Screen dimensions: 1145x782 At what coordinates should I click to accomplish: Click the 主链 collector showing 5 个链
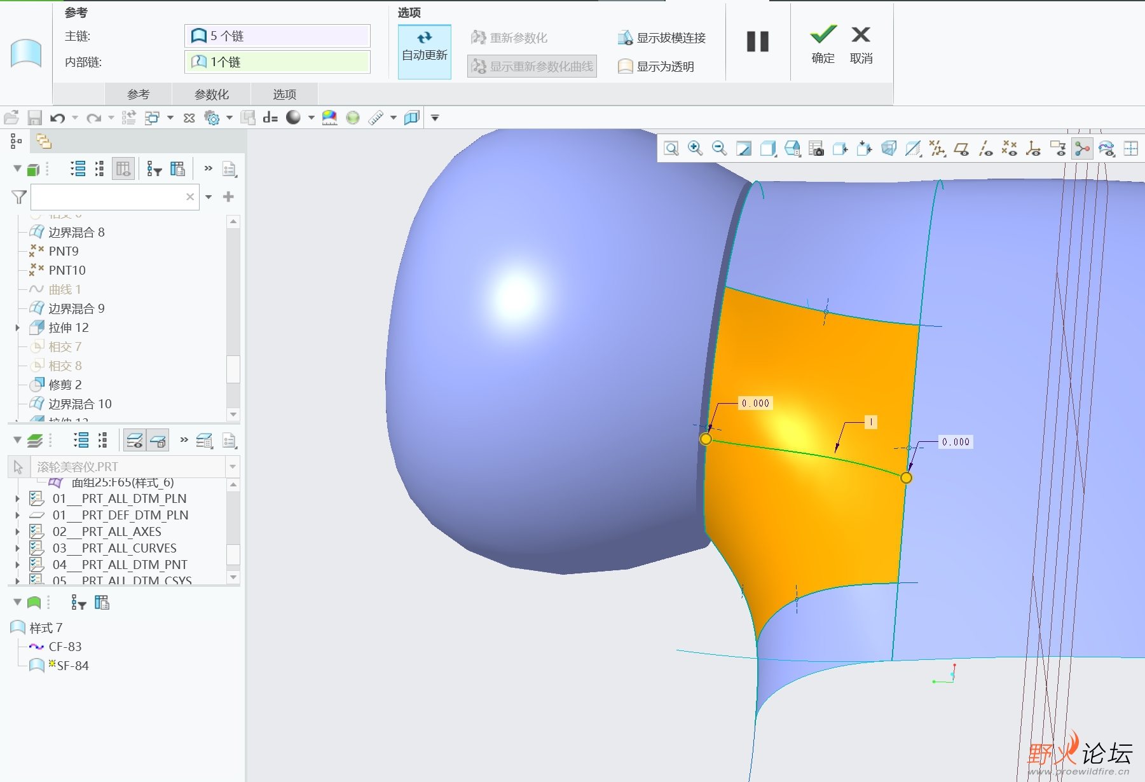point(277,36)
